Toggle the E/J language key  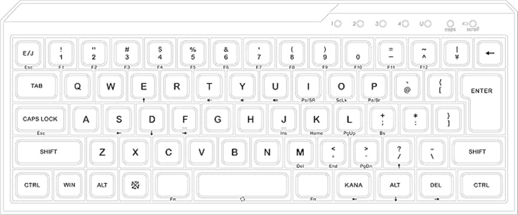tap(28, 53)
